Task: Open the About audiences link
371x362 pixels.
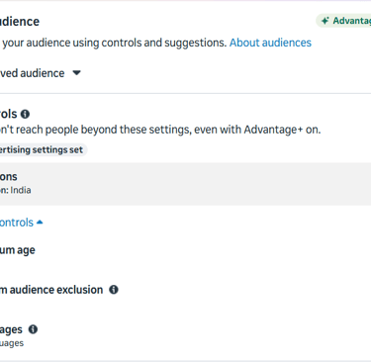Action: pyautogui.click(x=270, y=43)
